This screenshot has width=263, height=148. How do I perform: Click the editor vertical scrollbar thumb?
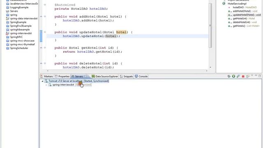click(210, 25)
